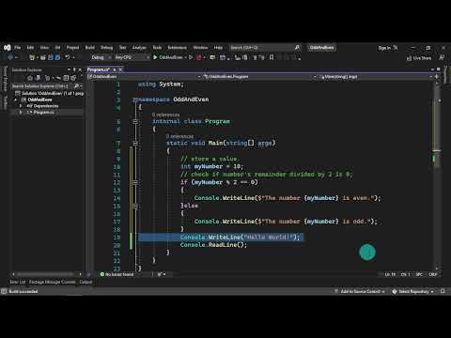Open the Debug menu

(x=106, y=48)
